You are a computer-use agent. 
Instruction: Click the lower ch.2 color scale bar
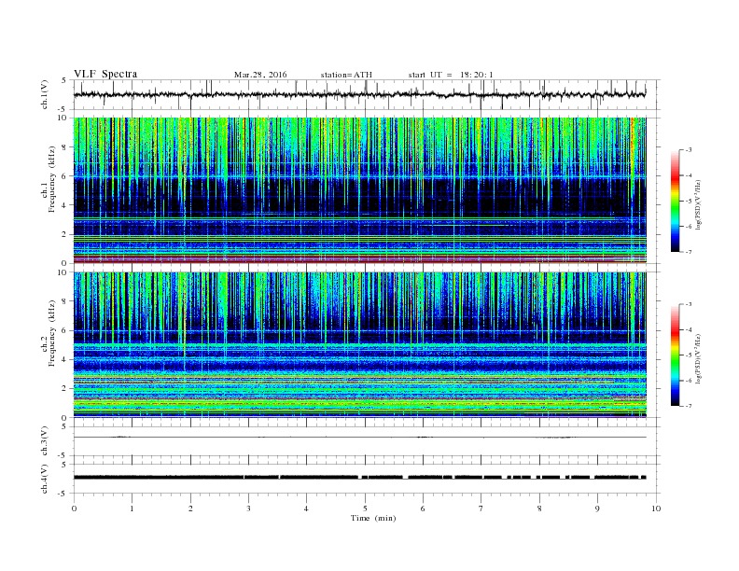675,355
